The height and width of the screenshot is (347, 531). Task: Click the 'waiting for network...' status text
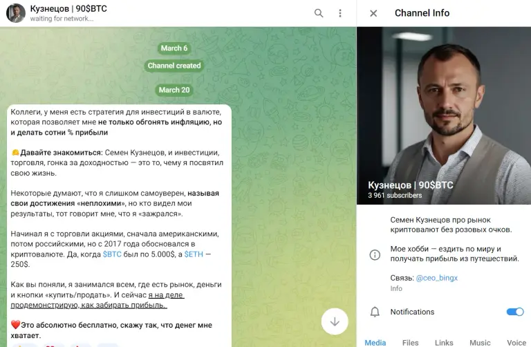(x=62, y=19)
